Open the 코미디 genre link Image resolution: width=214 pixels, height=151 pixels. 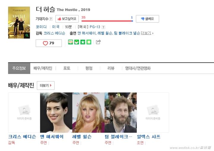41,27
